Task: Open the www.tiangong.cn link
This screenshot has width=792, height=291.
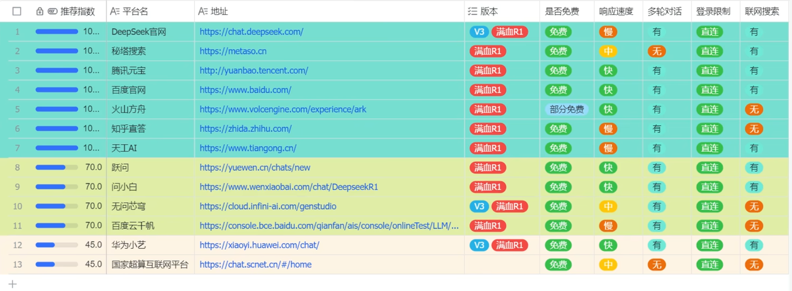Action: click(x=248, y=148)
